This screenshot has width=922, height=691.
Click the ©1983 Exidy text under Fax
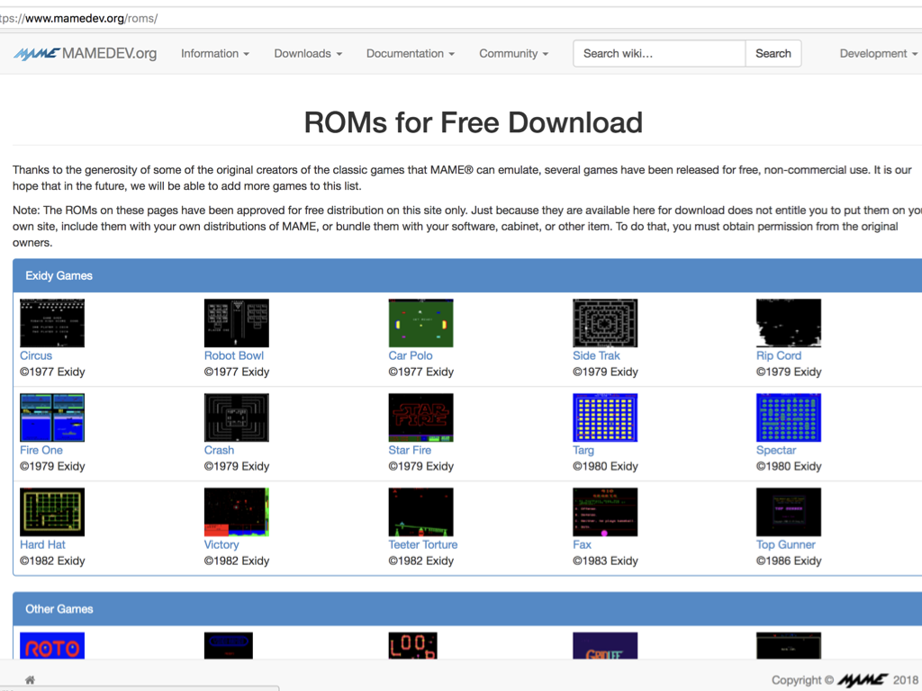pyautogui.click(x=605, y=561)
